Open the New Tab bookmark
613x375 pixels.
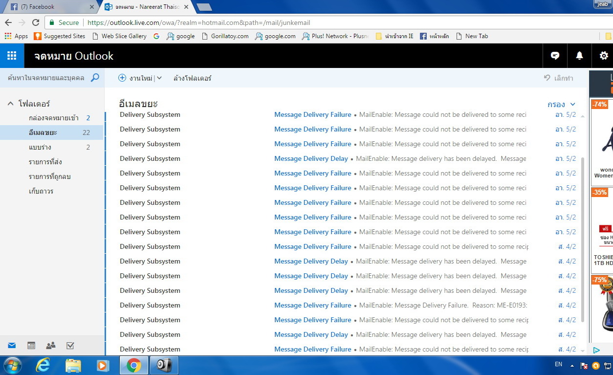pos(472,36)
